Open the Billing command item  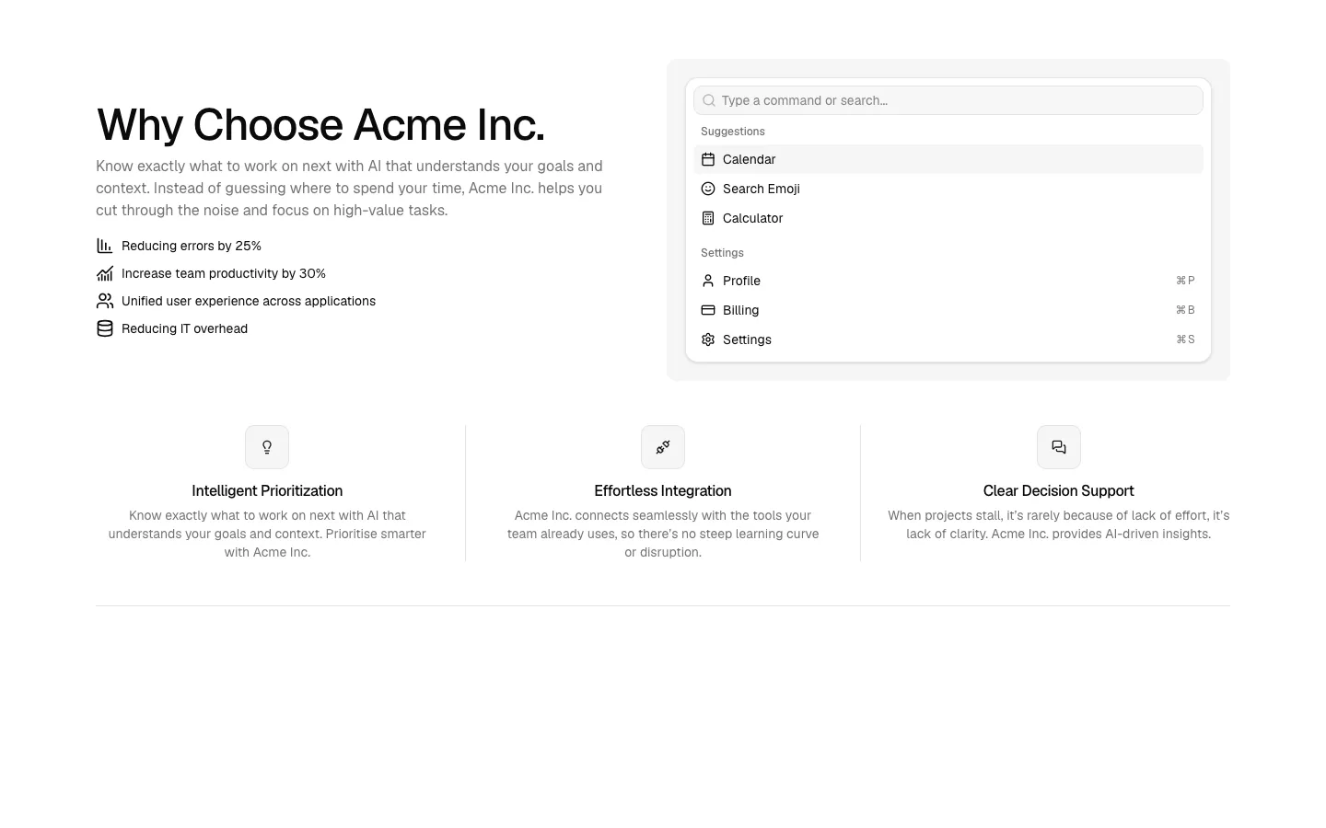pos(948,310)
